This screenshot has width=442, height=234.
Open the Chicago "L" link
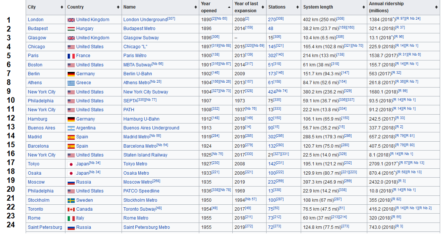pyautogui.click(x=135, y=47)
